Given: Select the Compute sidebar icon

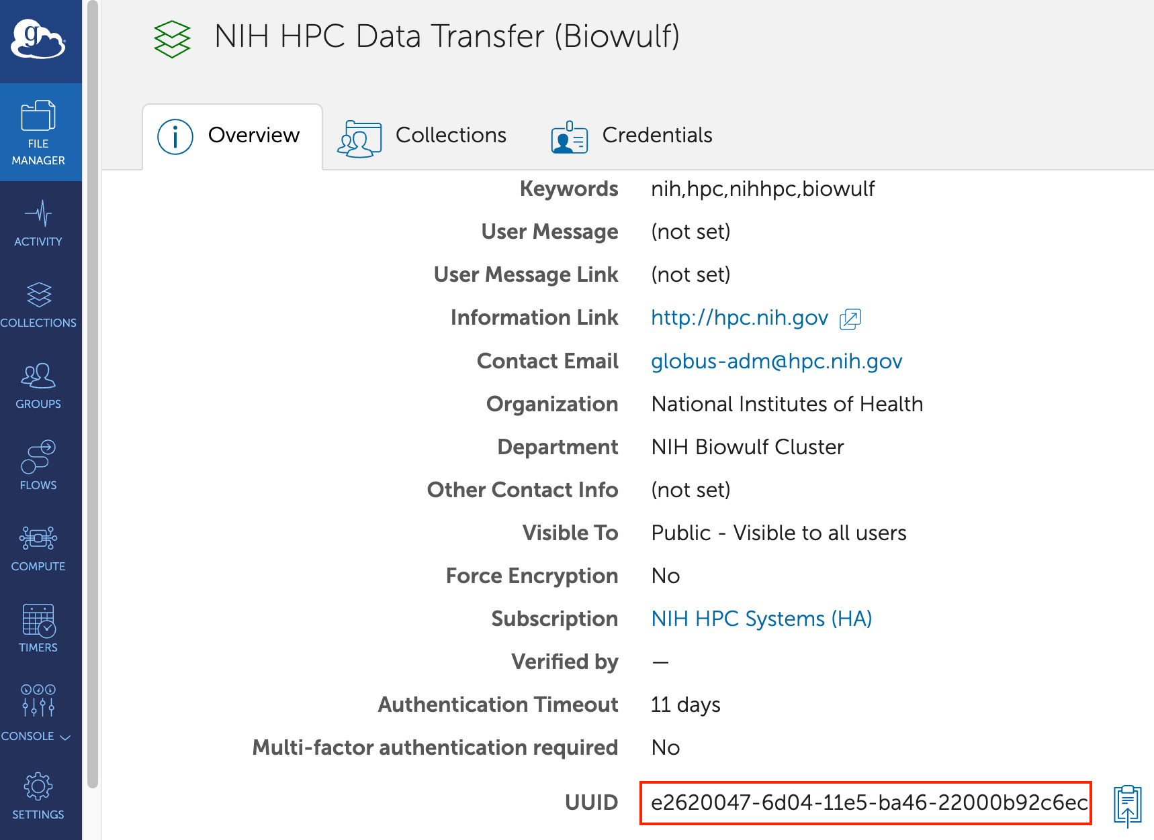Looking at the screenshot, I should (x=38, y=548).
